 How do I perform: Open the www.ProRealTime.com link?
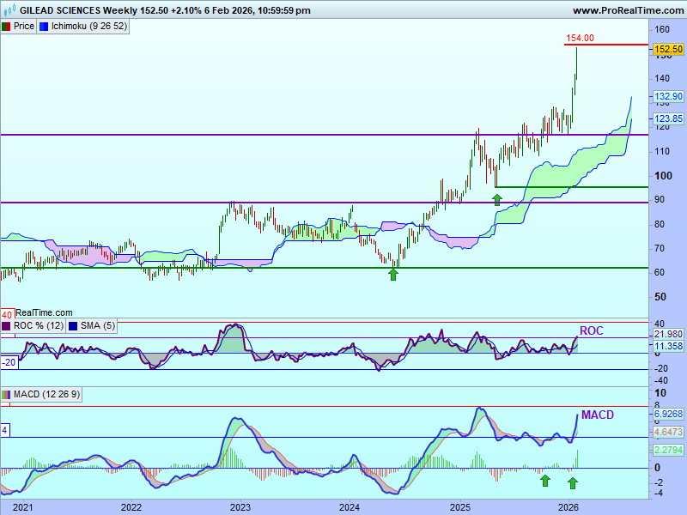click(x=627, y=10)
